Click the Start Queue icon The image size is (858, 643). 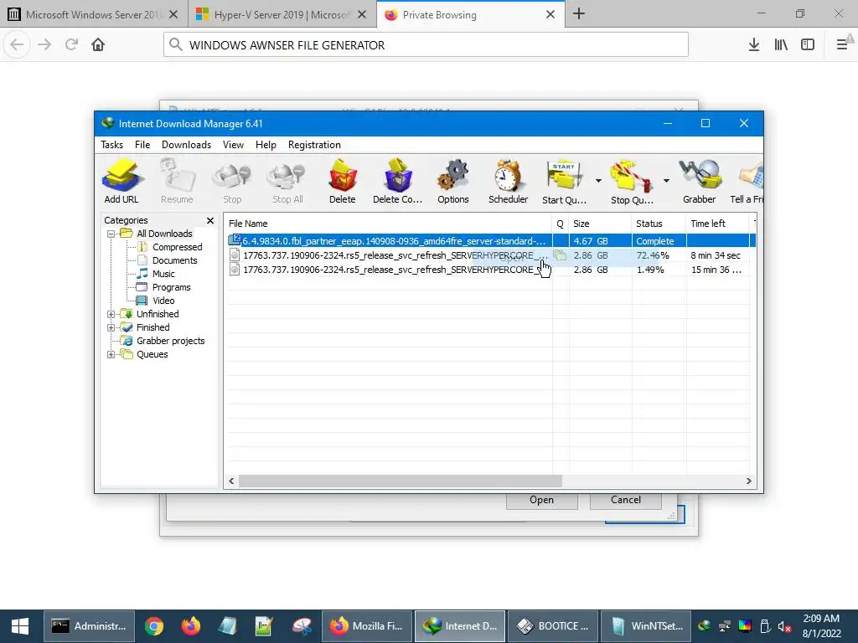click(564, 182)
